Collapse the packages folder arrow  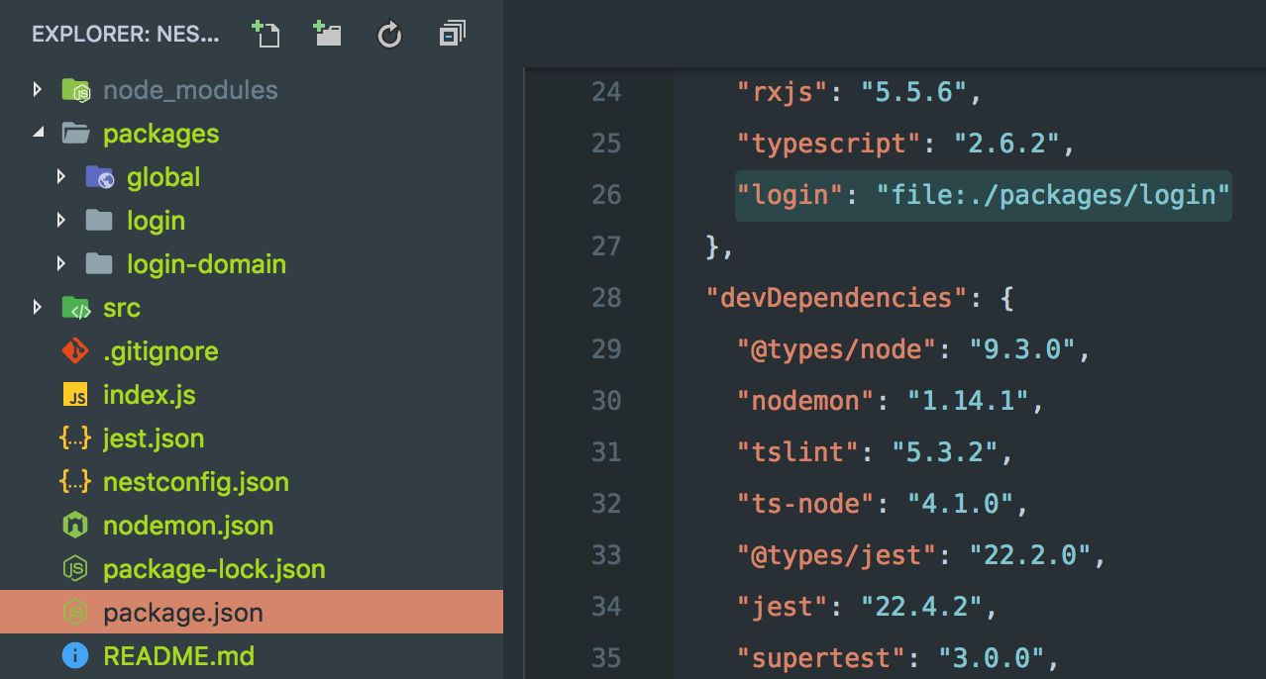[x=38, y=133]
